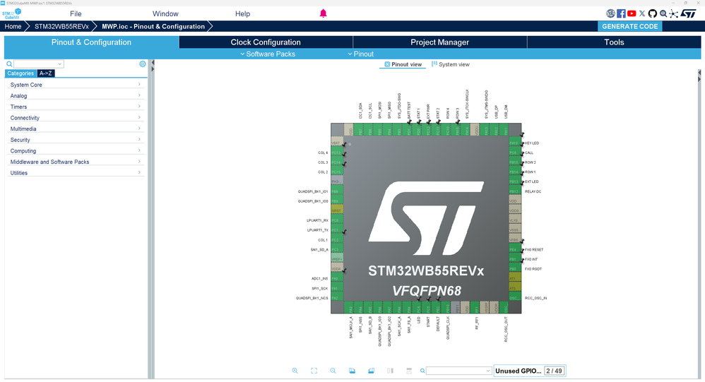Click the Unused GPIO 2 / 49 indicator
The width and height of the screenshot is (705, 382).
pyautogui.click(x=529, y=371)
